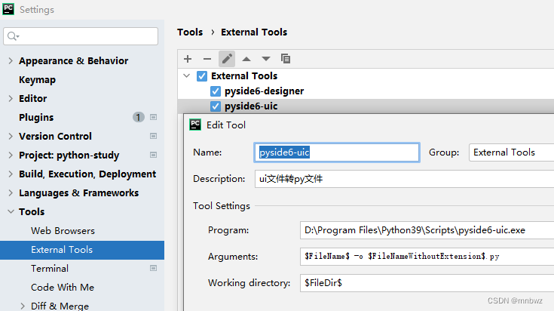The height and width of the screenshot is (311, 554).
Task: Toggle the pyside6-designer checkbox
Action: tap(216, 91)
